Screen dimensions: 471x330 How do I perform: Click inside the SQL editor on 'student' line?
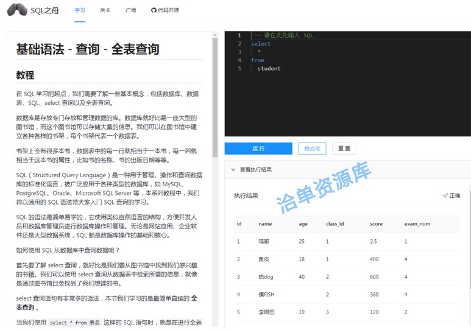[x=269, y=68]
